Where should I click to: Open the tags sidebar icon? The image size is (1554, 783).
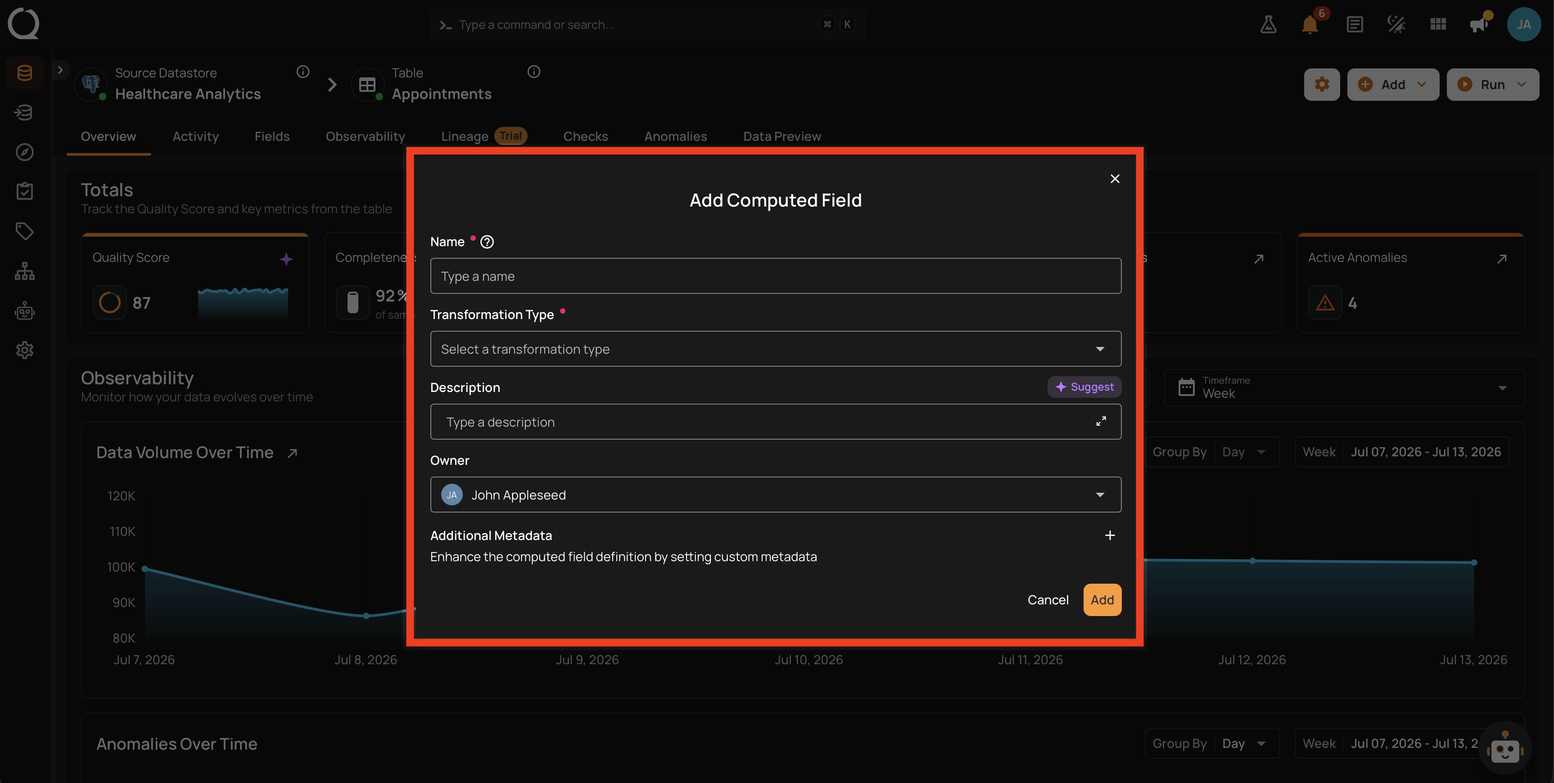[24, 231]
